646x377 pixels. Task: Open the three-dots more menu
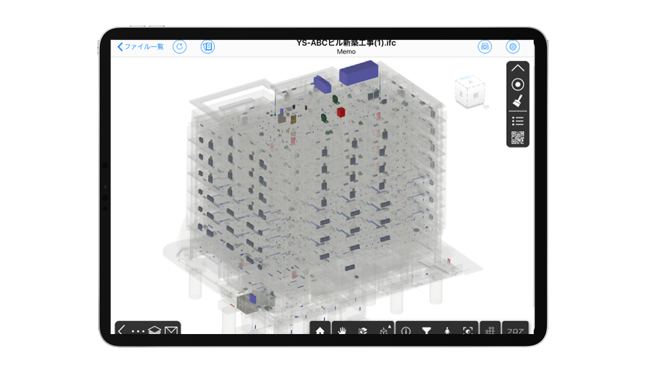pos(138,331)
